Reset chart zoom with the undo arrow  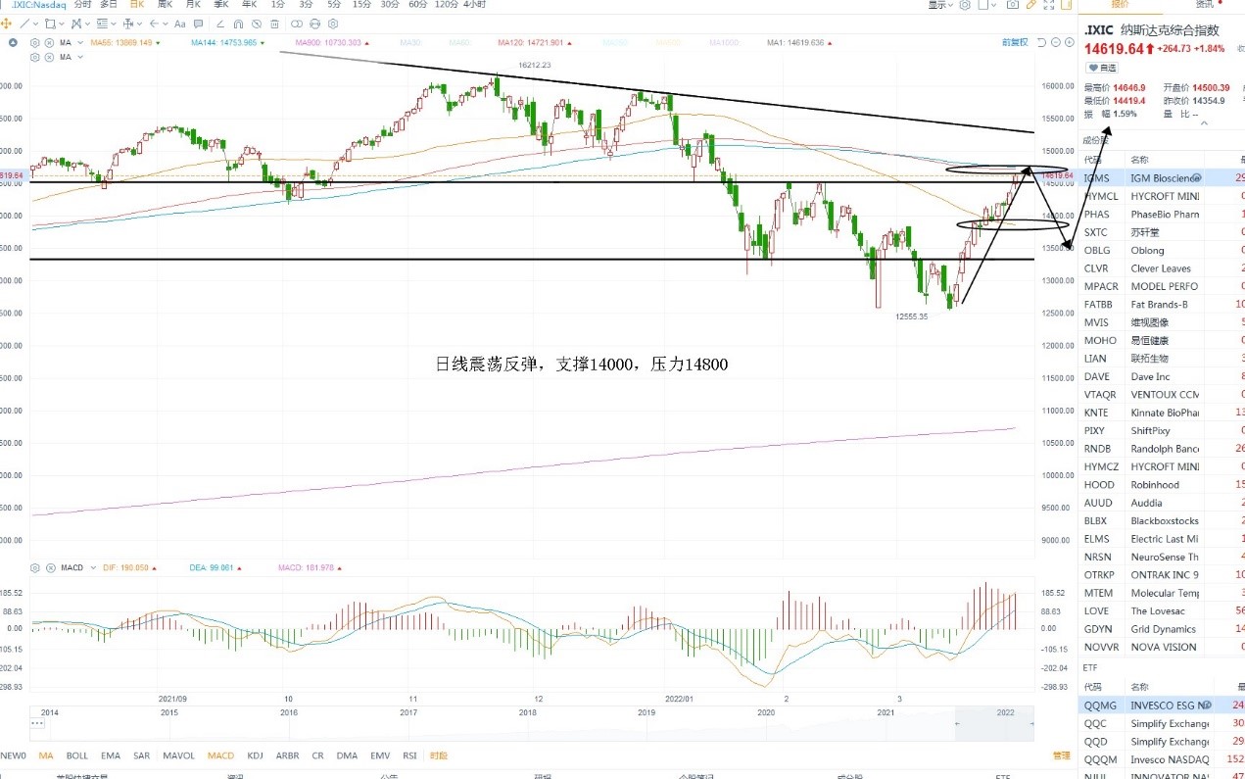(x=1041, y=42)
